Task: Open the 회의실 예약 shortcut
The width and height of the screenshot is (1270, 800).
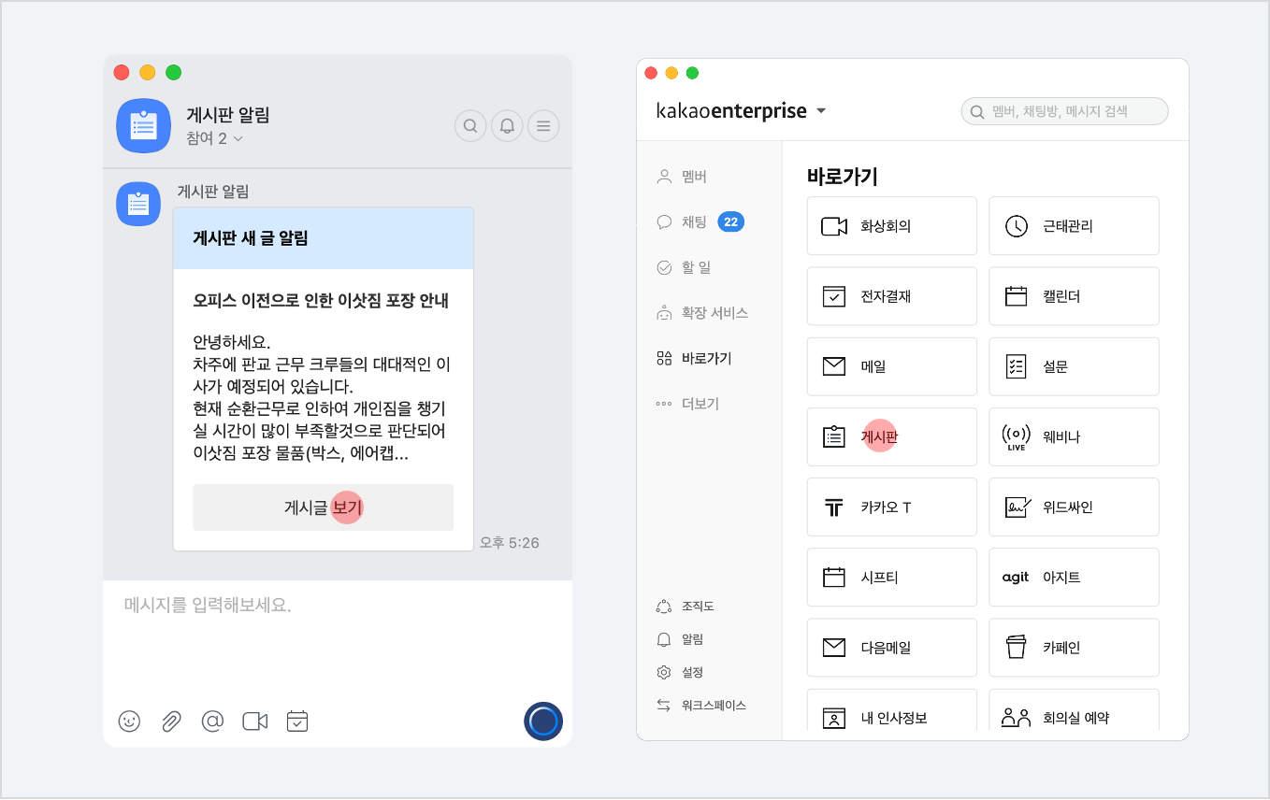Action: [x=1074, y=712]
